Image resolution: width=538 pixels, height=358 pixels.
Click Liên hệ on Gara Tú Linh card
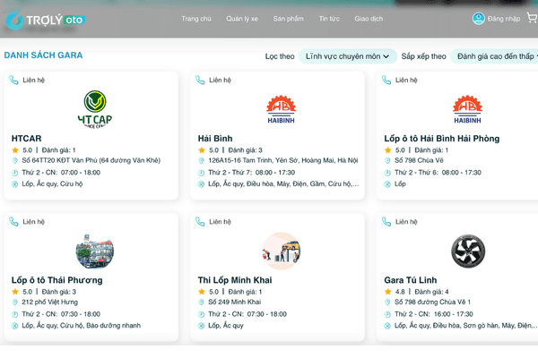pos(406,222)
